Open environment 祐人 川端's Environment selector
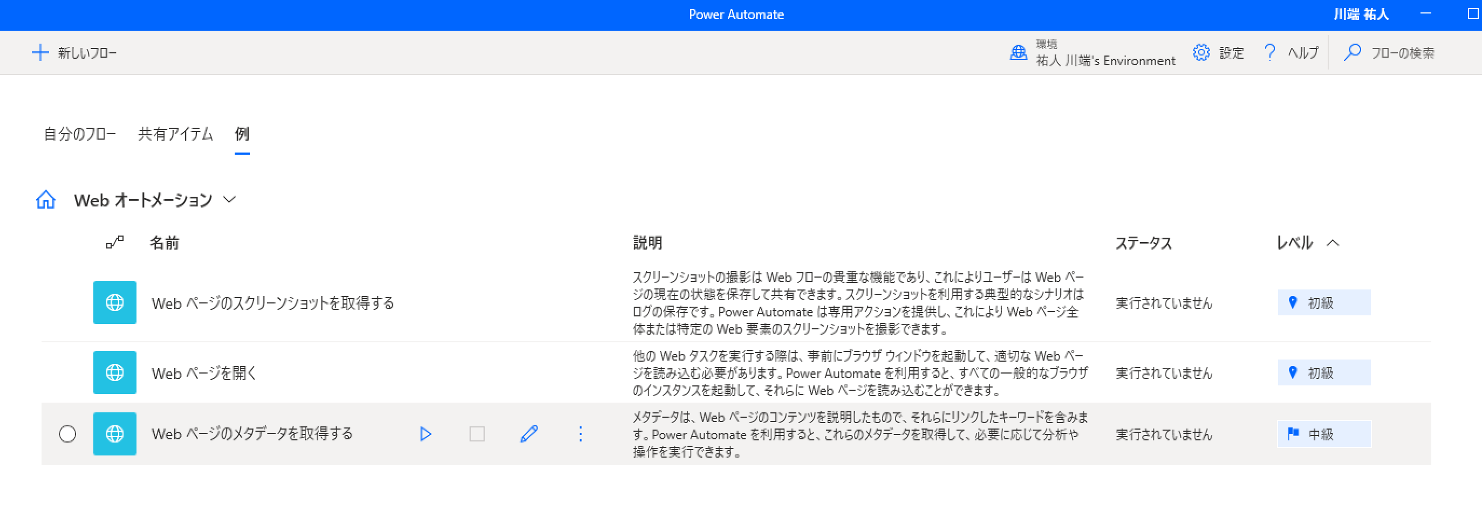Viewport: 1482px width, 532px height. click(x=1106, y=60)
